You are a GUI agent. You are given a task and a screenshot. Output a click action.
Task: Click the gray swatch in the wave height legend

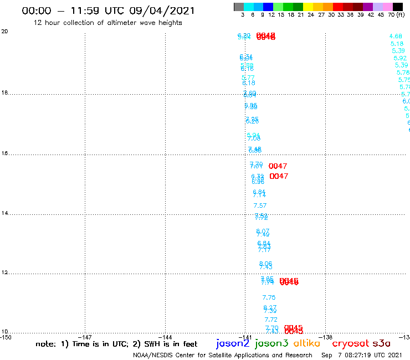point(239,7)
